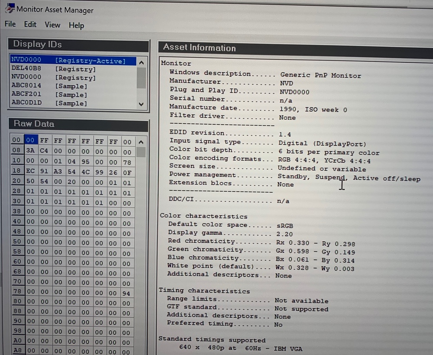
Task: Click the Undefined or variable screen size
Action: 322,169
